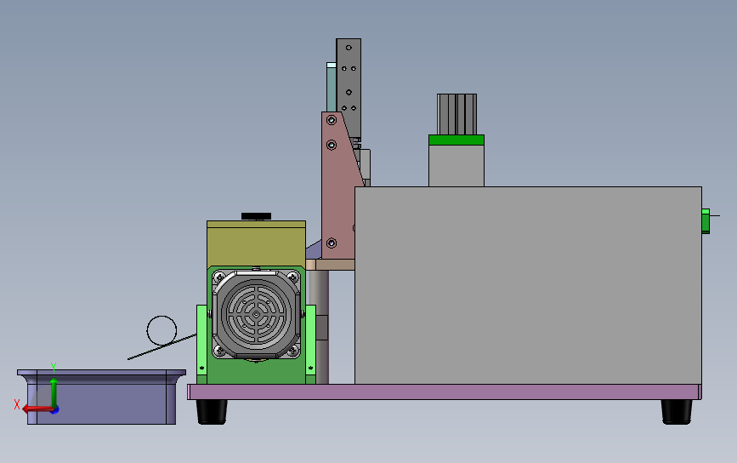The width and height of the screenshot is (737, 463).
Task: Select the teal strip beside the rail
Action: (x=332, y=87)
